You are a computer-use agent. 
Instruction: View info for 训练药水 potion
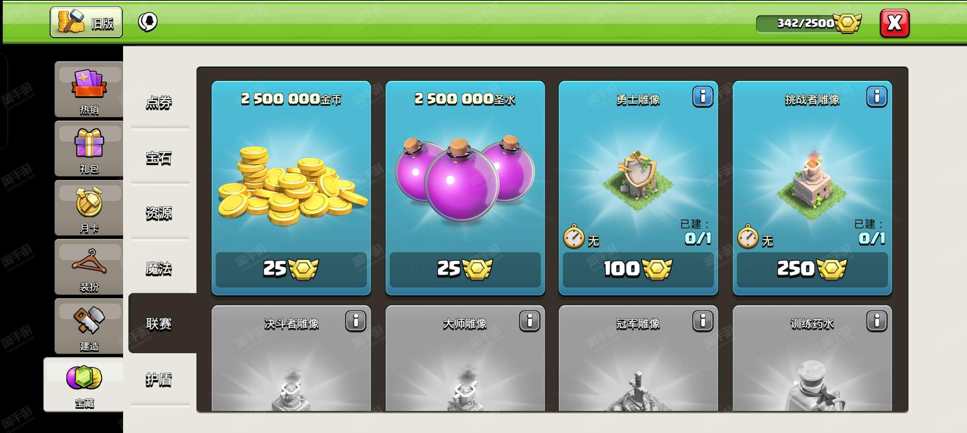[x=876, y=321]
